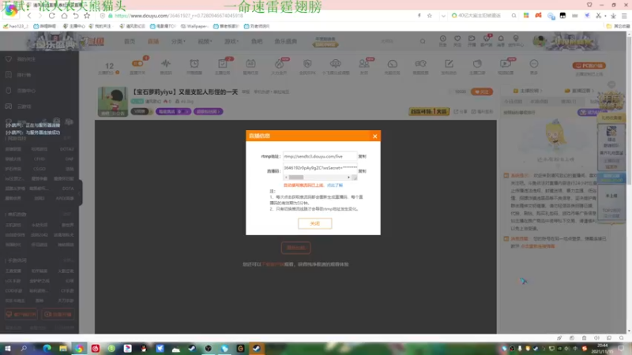Open the three-dot more tools icon
The width and height of the screenshot is (632, 355).
click(534, 64)
